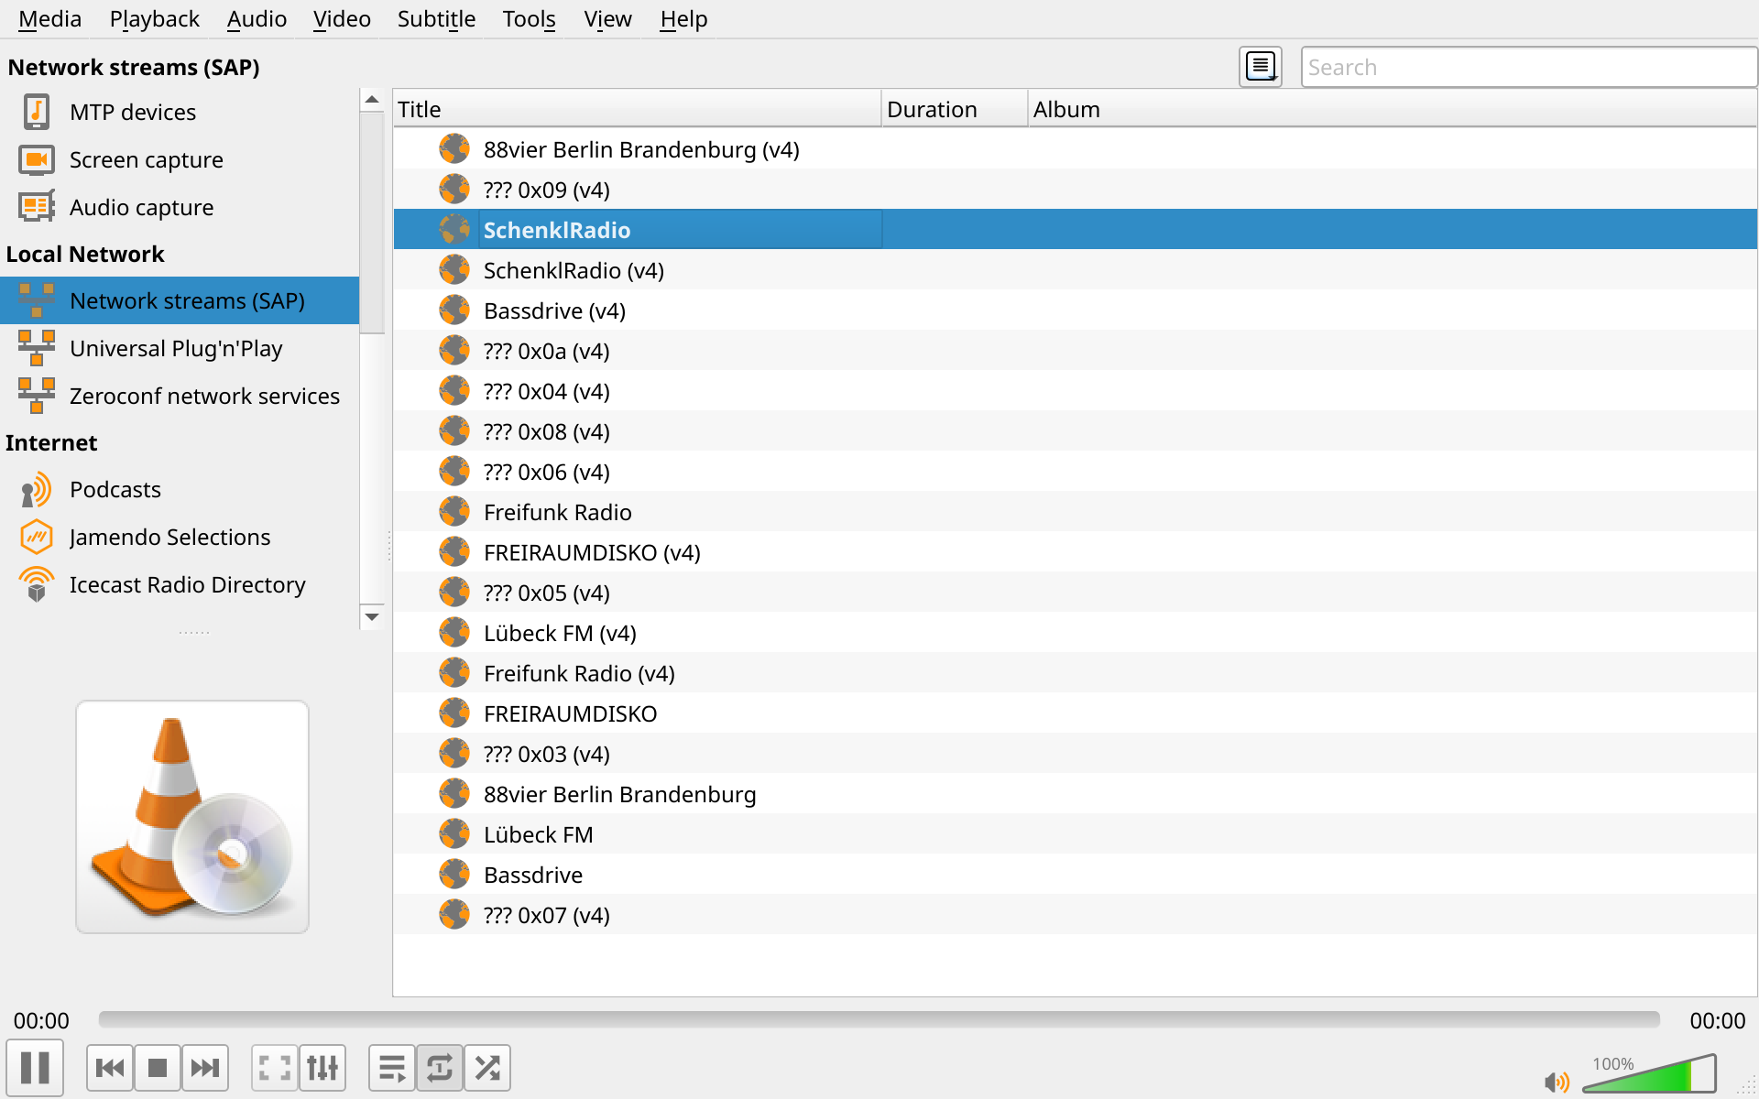Open Icecast Radio Directory
The width and height of the screenshot is (1759, 1099).
(180, 584)
